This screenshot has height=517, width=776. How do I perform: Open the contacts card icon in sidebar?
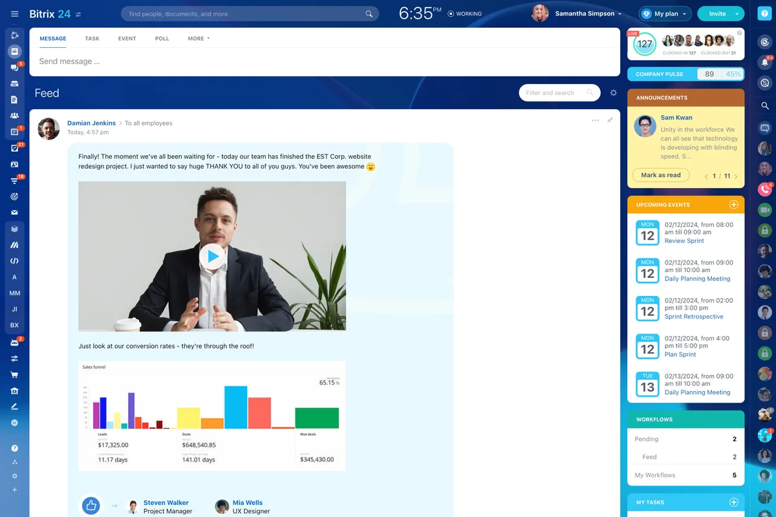click(14, 164)
